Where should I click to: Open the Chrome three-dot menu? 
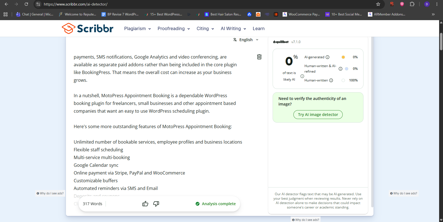[437, 4]
